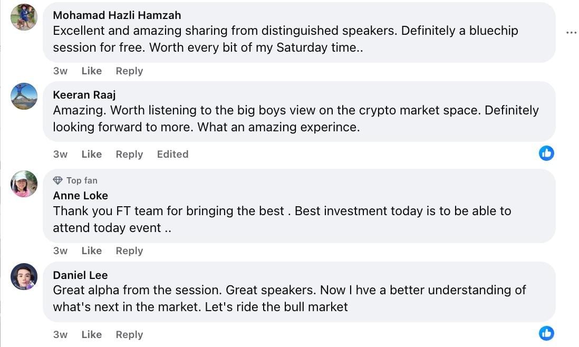
Task: Click the Top fan diamond badge icon
Action: [57, 180]
